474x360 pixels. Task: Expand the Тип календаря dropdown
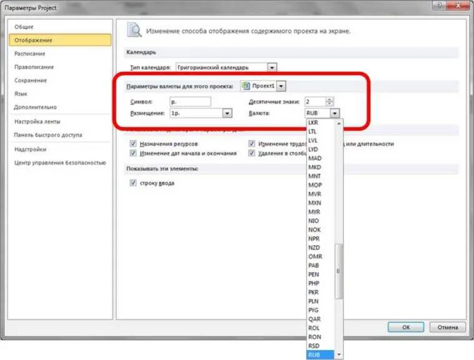(272, 67)
